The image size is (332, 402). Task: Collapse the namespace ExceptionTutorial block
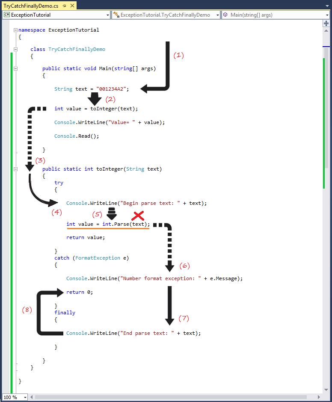[16, 30]
